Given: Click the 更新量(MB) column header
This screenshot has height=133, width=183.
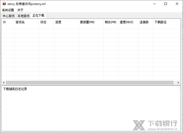Looking at the screenshot, I should (x=91, y=22).
